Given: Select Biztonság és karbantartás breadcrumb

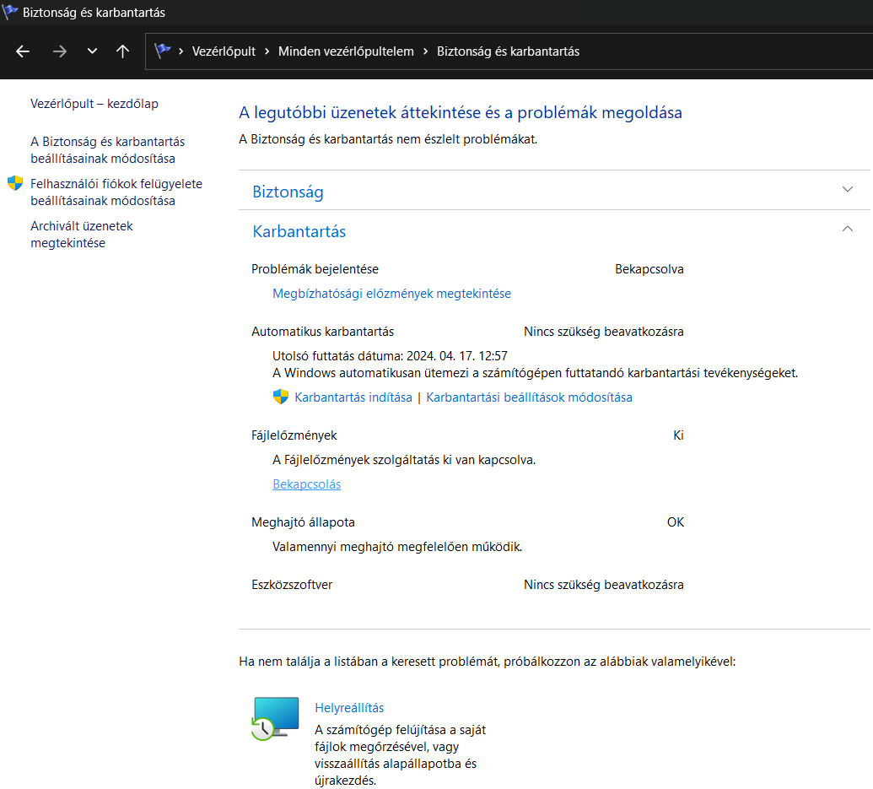Looking at the screenshot, I should [x=509, y=51].
